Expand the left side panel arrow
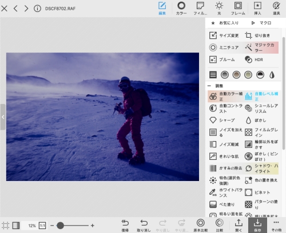The height and width of the screenshot is (233, 286). click(x=3, y=117)
